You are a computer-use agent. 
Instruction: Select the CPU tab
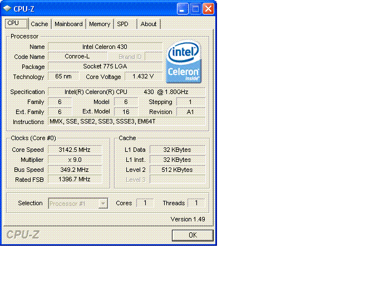pyautogui.click(x=16, y=23)
